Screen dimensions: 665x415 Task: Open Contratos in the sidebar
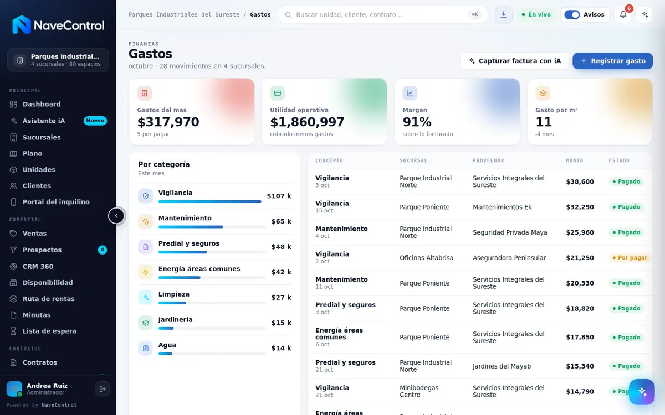click(x=58, y=362)
